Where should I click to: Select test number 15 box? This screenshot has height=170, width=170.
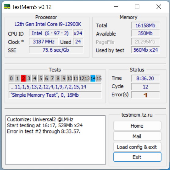pyautogui.click(x=99, y=78)
